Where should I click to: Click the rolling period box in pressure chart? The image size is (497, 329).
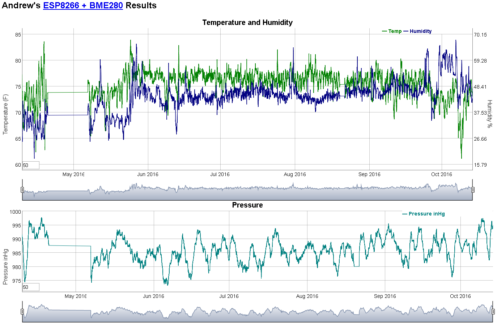pos(31,287)
